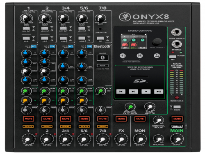Mute the MON bus
The height and width of the screenshot is (154, 205).
pos(140,119)
